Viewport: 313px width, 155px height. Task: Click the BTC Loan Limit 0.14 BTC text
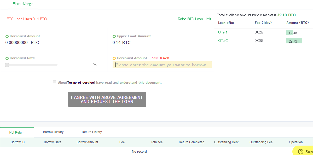27,19
